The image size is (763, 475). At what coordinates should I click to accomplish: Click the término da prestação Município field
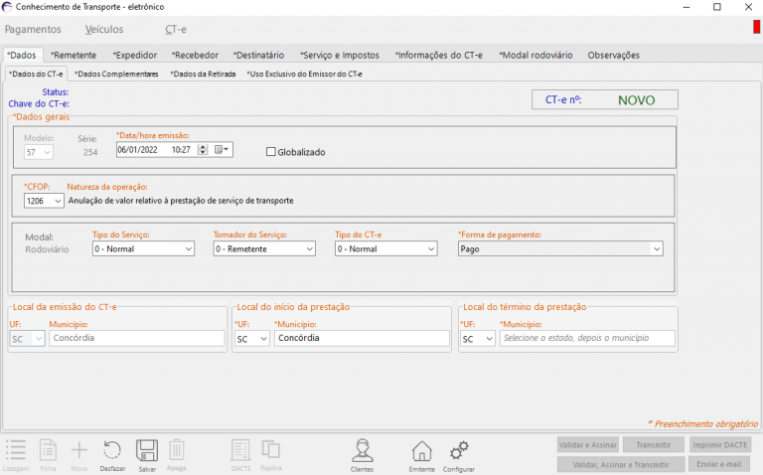point(587,339)
